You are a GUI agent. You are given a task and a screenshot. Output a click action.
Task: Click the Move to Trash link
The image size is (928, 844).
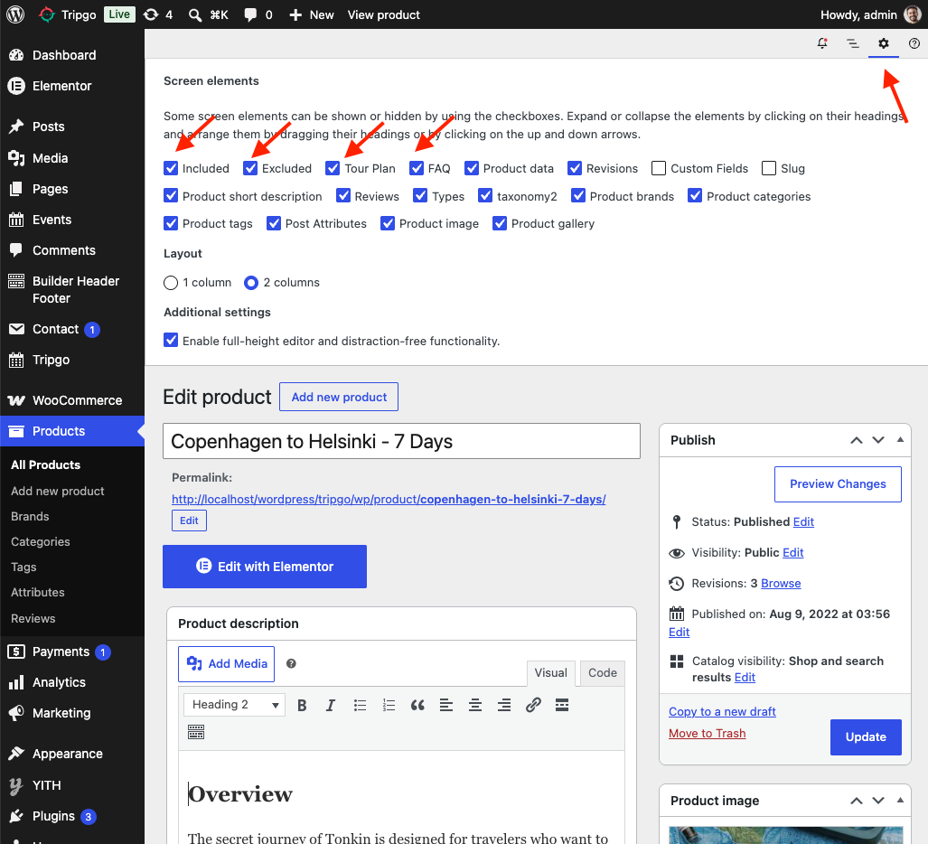click(708, 734)
